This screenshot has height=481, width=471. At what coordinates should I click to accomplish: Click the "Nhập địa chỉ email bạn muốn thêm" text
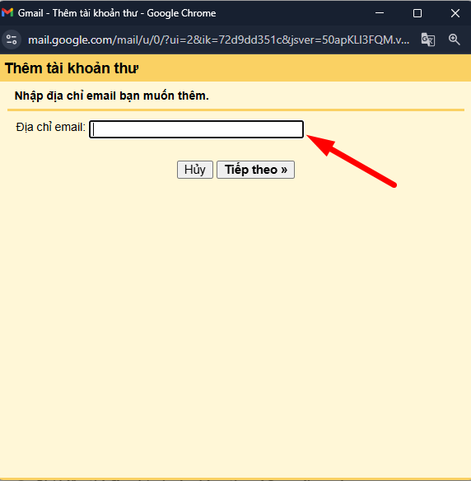[112, 96]
